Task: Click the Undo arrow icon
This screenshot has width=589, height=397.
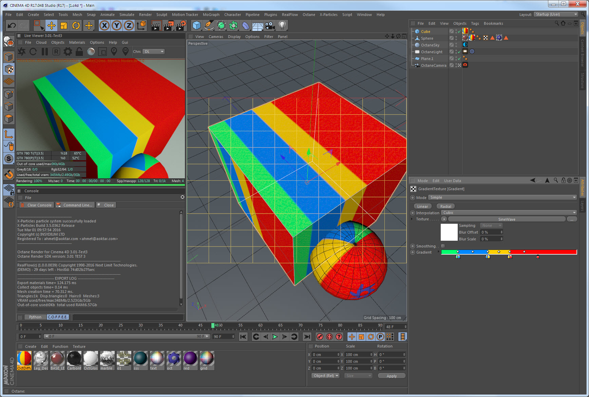Action: 12,25
